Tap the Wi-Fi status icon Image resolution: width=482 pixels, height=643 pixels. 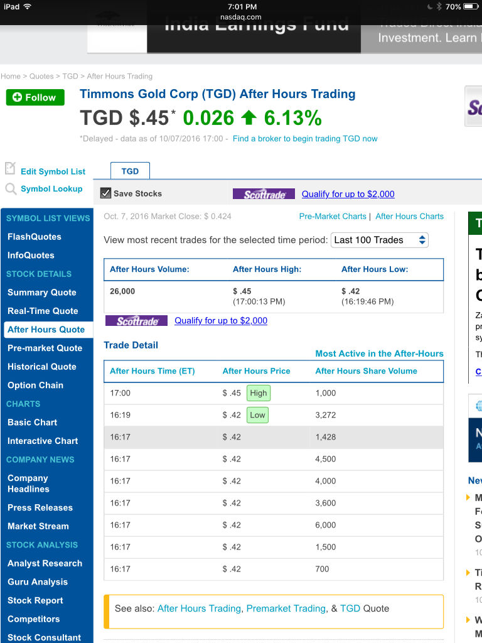pos(28,6)
